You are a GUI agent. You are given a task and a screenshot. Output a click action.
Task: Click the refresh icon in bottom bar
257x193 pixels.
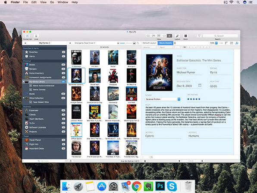[x=71, y=161]
